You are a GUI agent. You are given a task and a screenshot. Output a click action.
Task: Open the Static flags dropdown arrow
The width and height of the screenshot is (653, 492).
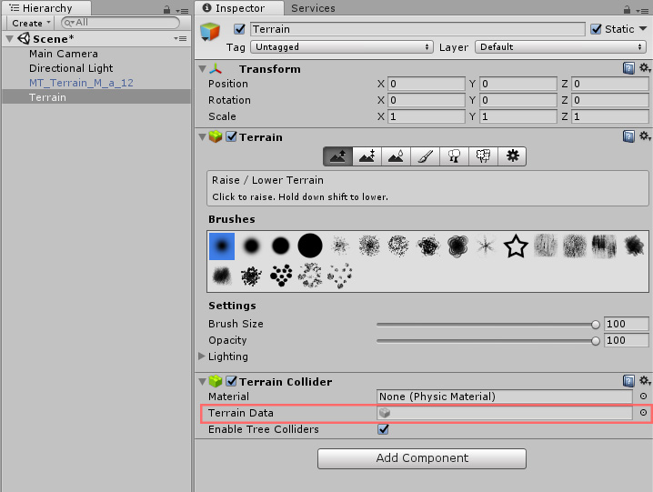point(643,29)
